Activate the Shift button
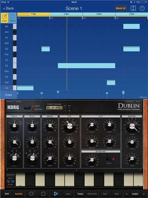Screen dimensions: 148x198 [x=7, y=194]
